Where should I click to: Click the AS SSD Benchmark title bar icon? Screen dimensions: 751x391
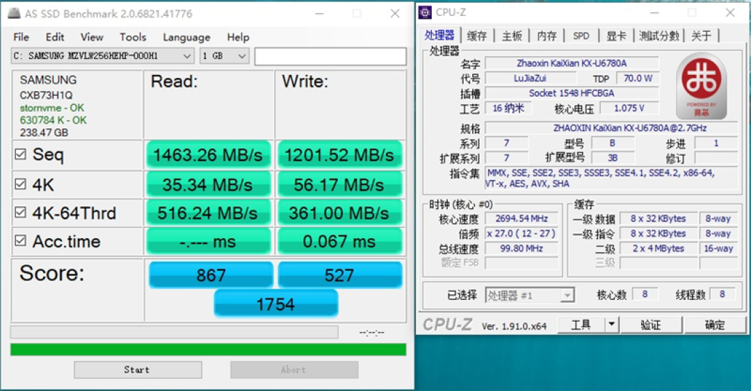15,13
